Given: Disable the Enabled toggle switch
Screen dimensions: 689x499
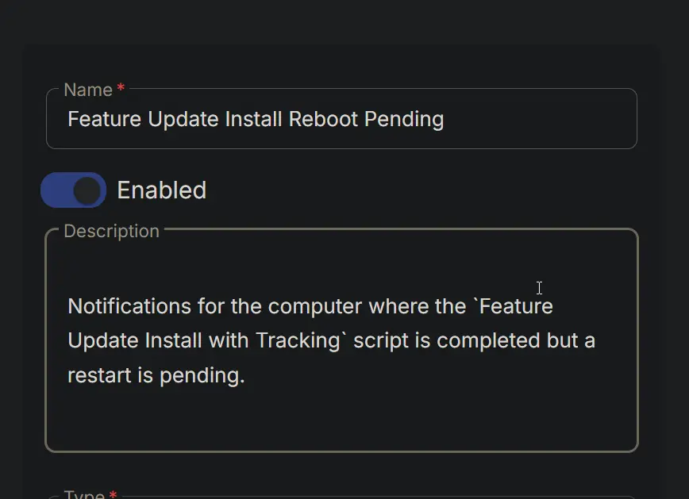Looking at the screenshot, I should point(73,190).
